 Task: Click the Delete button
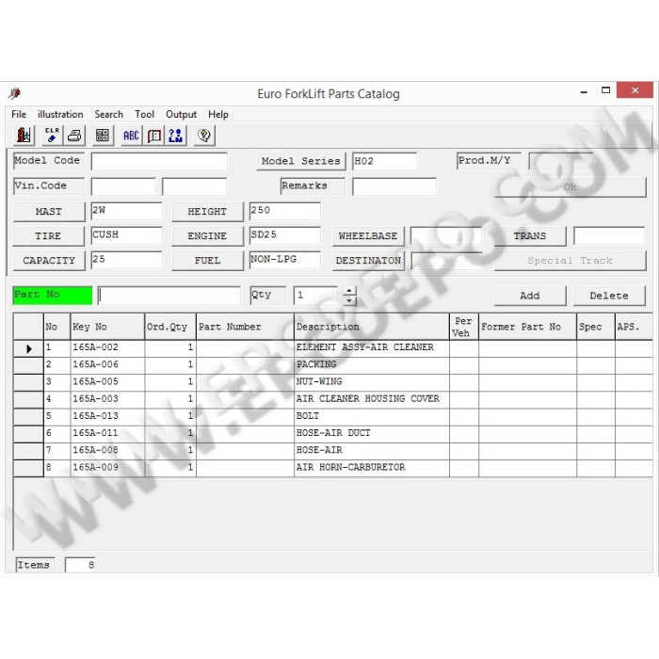click(x=609, y=296)
